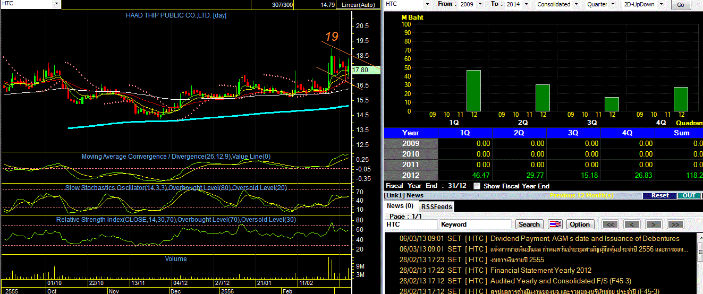The height and width of the screenshot is (294, 703).
Task: Focus the Keyword search field
Action: click(476, 224)
